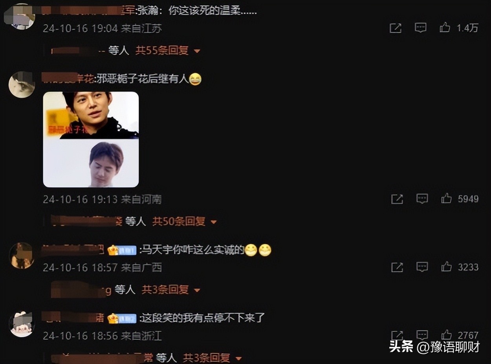Click the badge on the 这段笑的 comment
The image size is (491, 364).
point(122,318)
